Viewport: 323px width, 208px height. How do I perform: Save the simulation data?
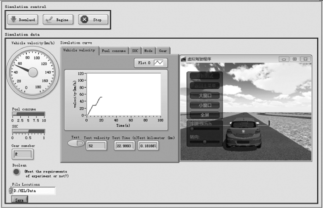click(19, 200)
